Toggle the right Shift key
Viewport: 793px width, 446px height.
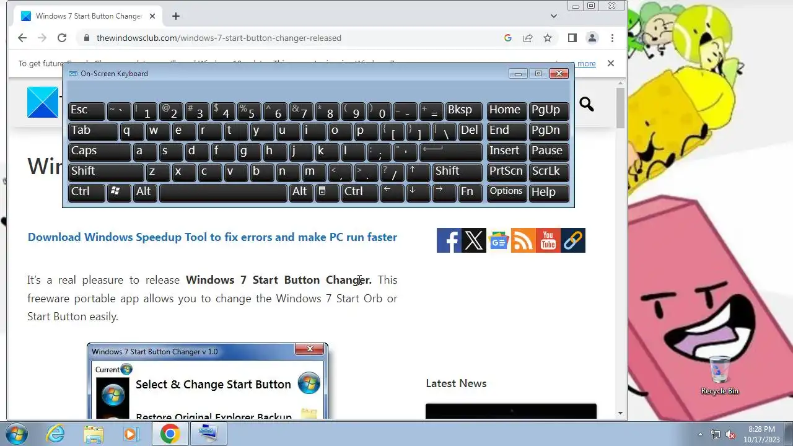457,172
